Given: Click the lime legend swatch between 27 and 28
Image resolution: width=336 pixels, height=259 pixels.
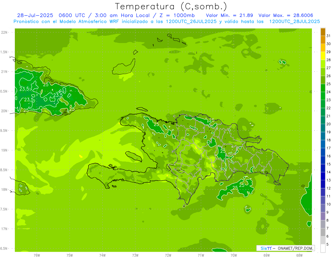Looking at the screenshot, I should point(323,64).
